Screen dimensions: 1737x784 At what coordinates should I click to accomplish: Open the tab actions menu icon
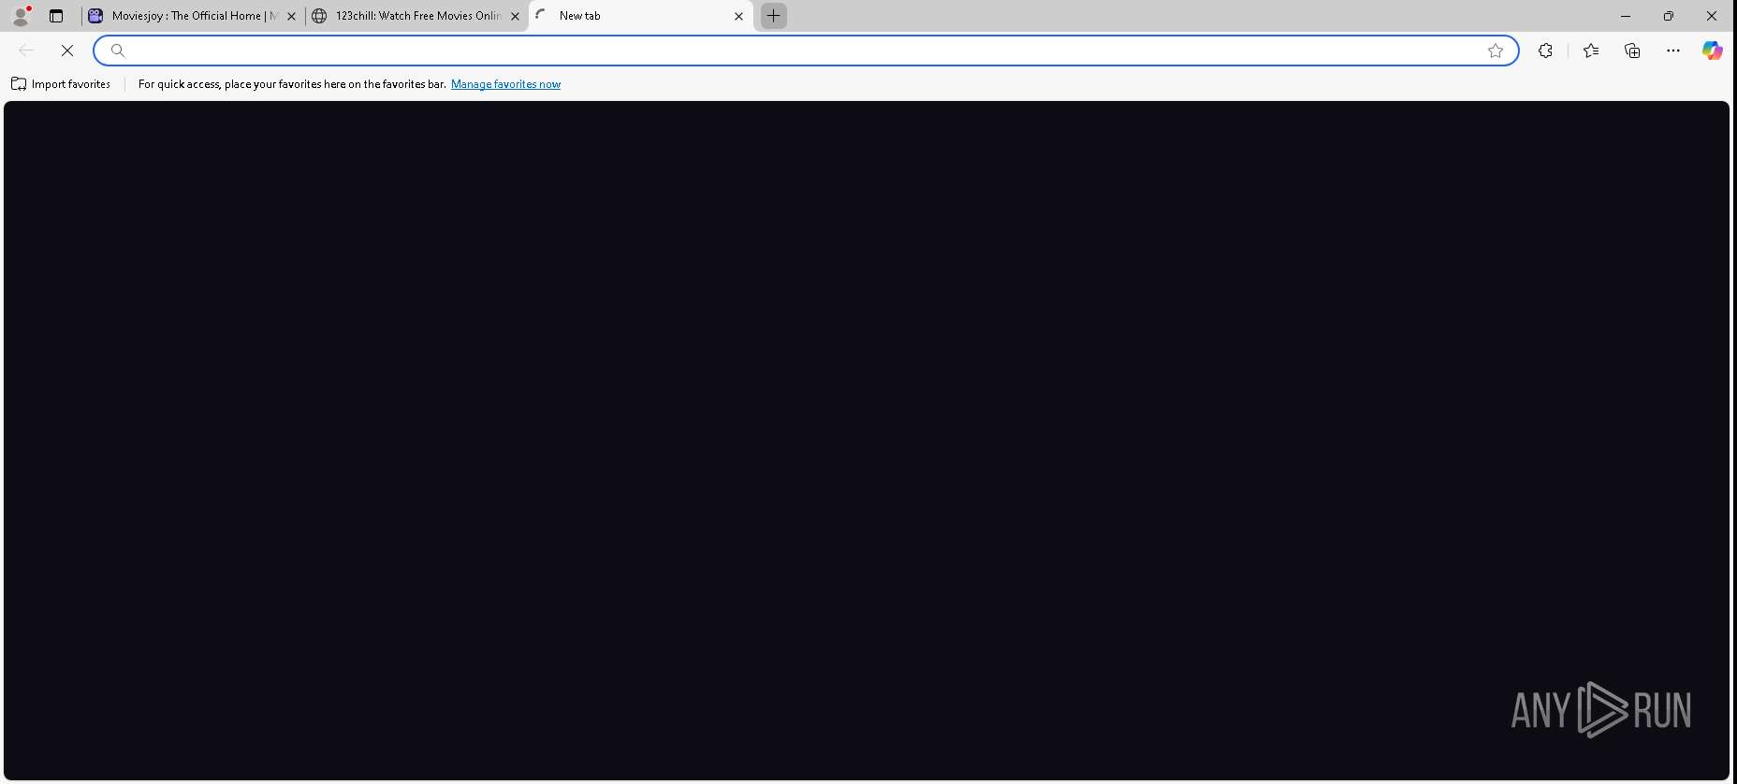pyautogui.click(x=56, y=16)
